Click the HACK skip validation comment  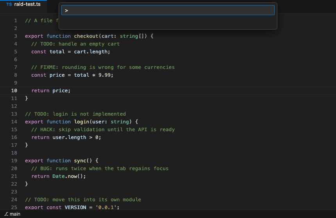(x=103, y=130)
